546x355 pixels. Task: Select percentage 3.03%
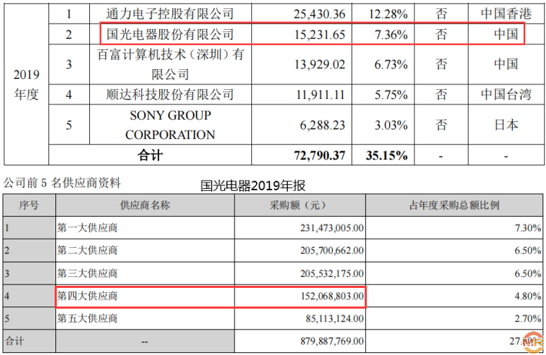pyautogui.click(x=391, y=125)
